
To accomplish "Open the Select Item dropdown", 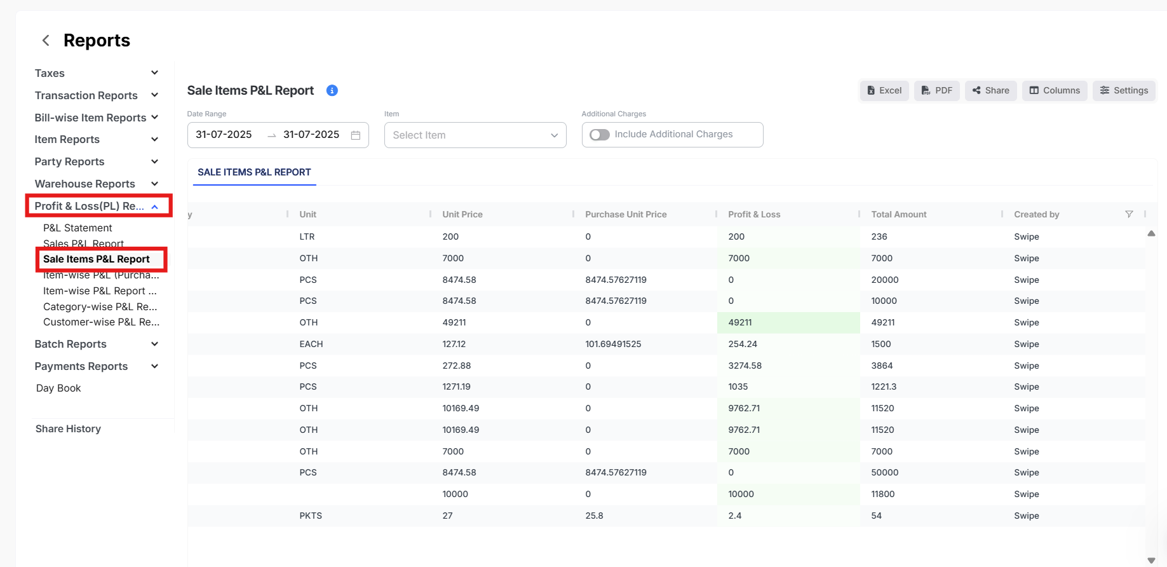I will click(x=475, y=135).
